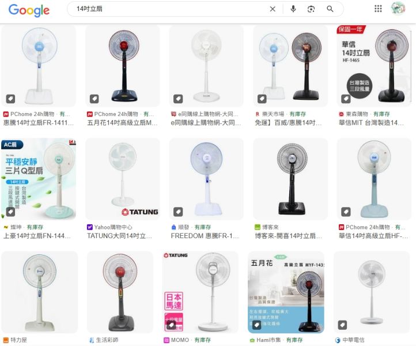Click the magnifying glass search button

(330, 9)
